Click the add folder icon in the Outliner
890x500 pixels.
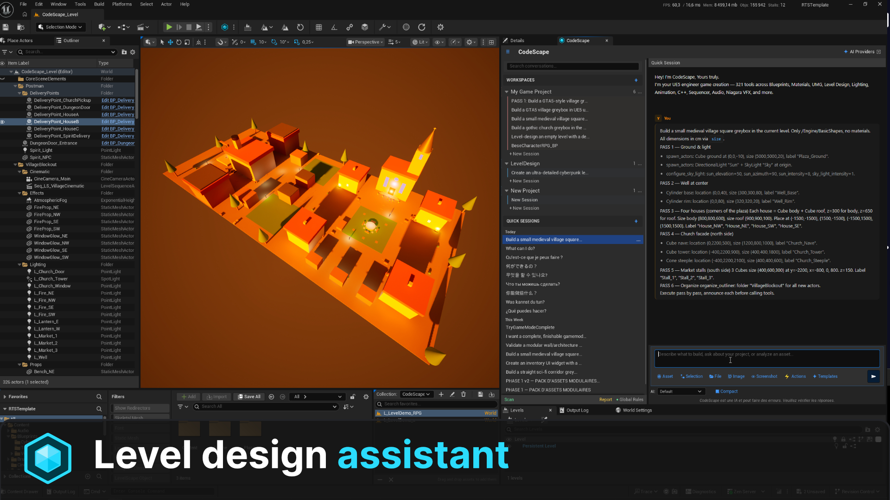[124, 52]
